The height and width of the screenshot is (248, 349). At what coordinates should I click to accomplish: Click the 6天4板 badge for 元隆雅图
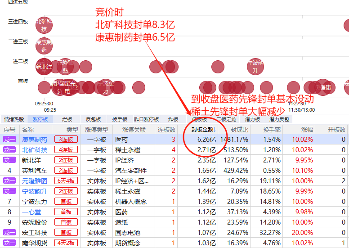pyautogui.click(x=66, y=180)
